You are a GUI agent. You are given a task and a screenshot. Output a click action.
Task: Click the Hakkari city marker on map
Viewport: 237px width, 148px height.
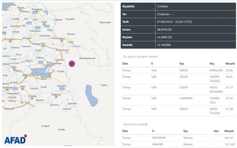coord(56,97)
